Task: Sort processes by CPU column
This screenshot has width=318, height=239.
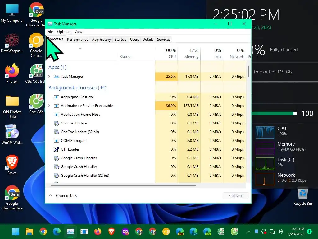Action: coord(166,54)
